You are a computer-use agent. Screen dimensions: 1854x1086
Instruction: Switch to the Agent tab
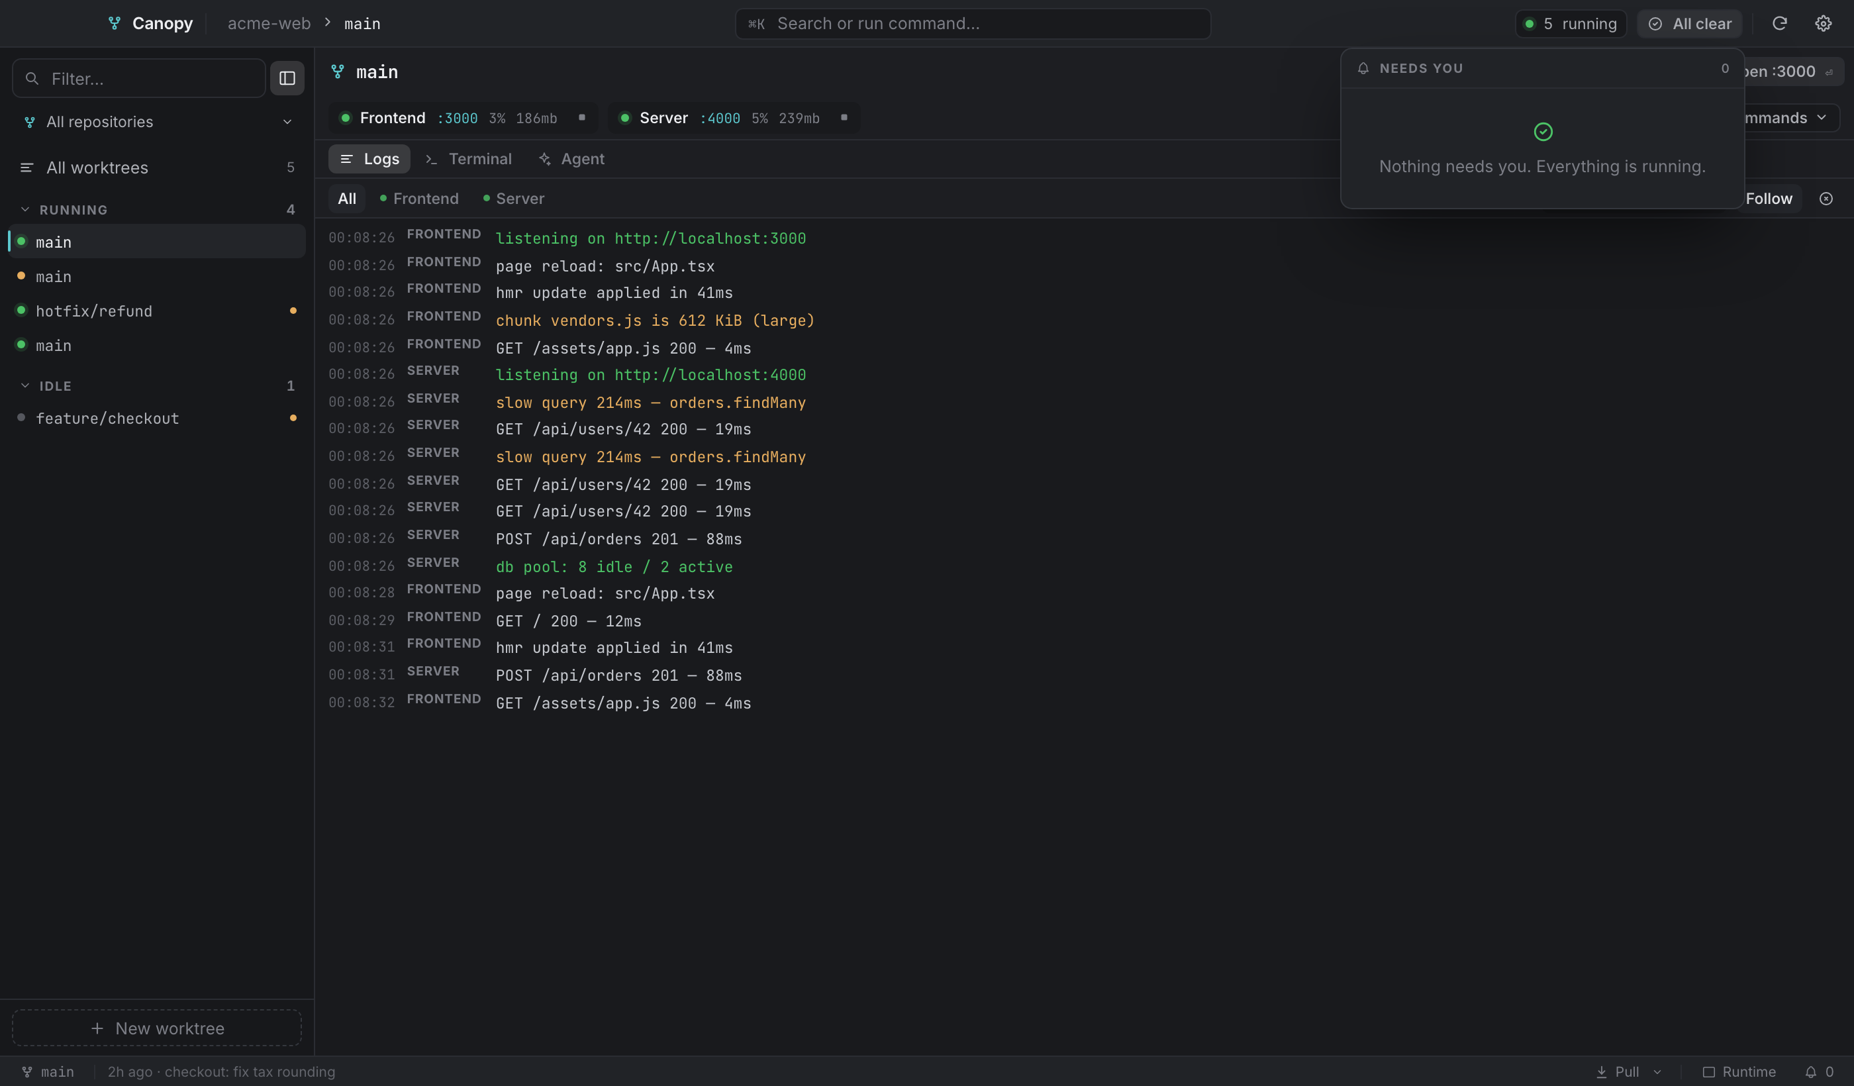click(x=571, y=159)
